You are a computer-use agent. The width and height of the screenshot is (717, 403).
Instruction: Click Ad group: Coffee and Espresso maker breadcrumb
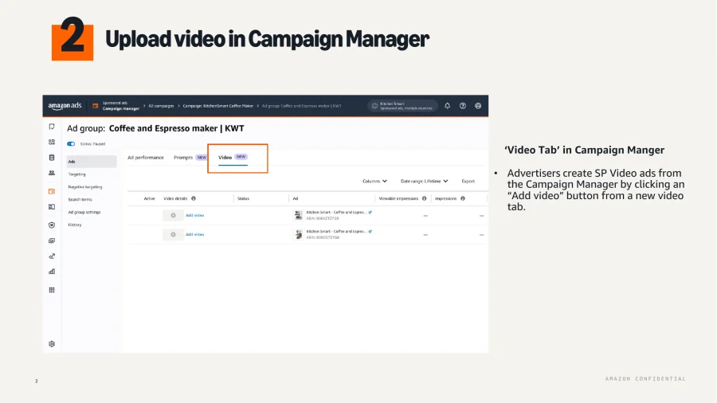[x=301, y=106]
